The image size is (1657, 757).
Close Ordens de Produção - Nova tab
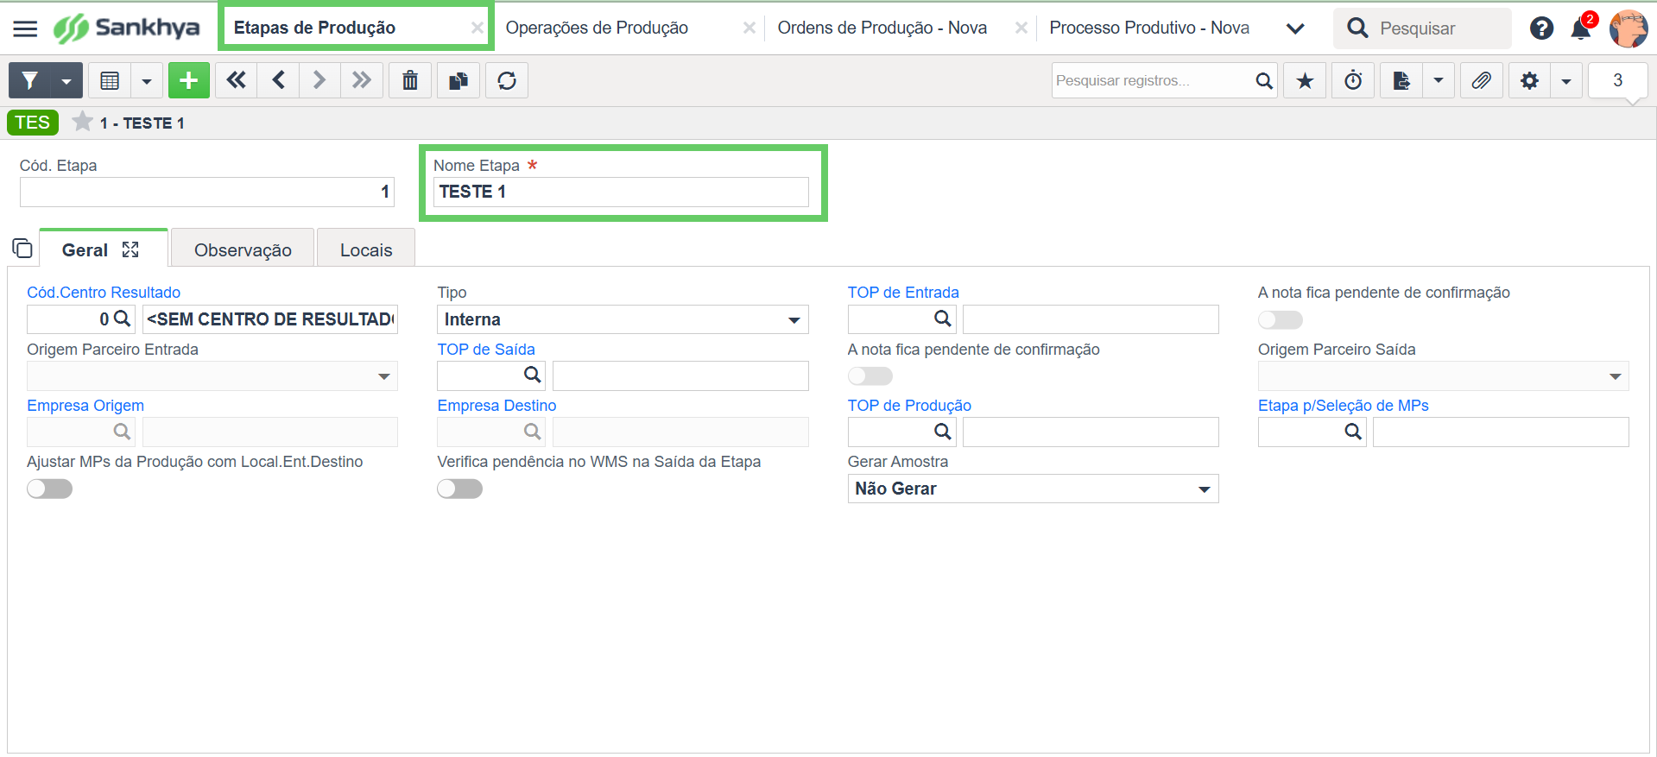(1021, 28)
